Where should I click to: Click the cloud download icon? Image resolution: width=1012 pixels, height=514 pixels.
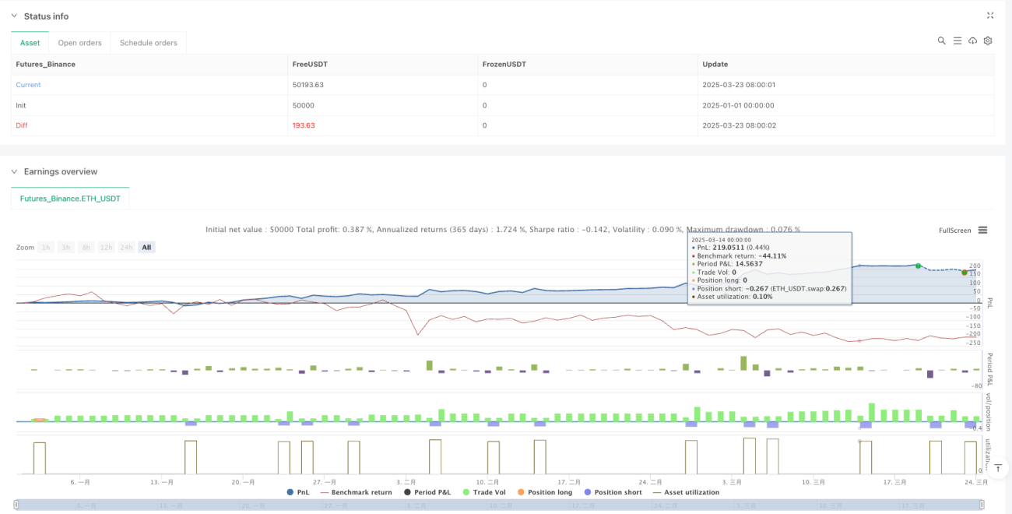pyautogui.click(x=972, y=41)
